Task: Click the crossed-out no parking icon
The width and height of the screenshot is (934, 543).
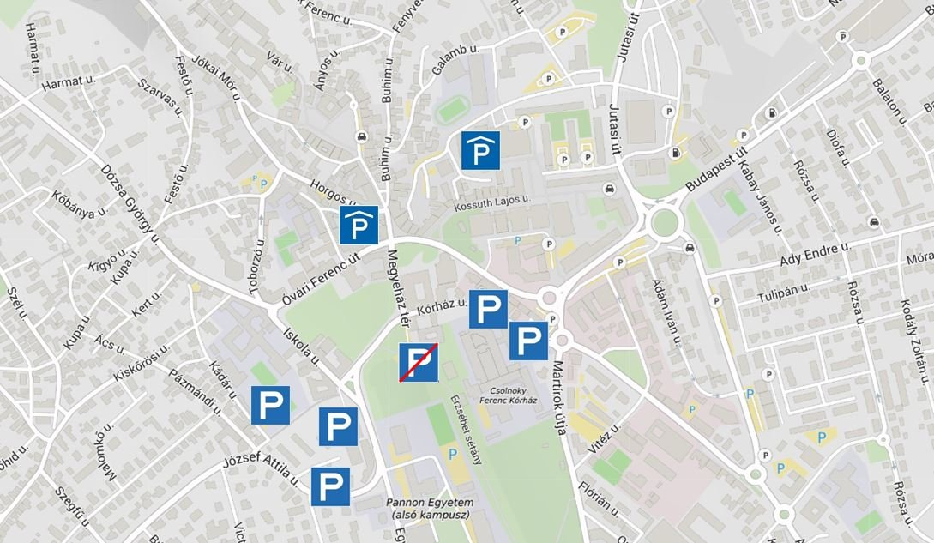Action: pyautogui.click(x=419, y=362)
